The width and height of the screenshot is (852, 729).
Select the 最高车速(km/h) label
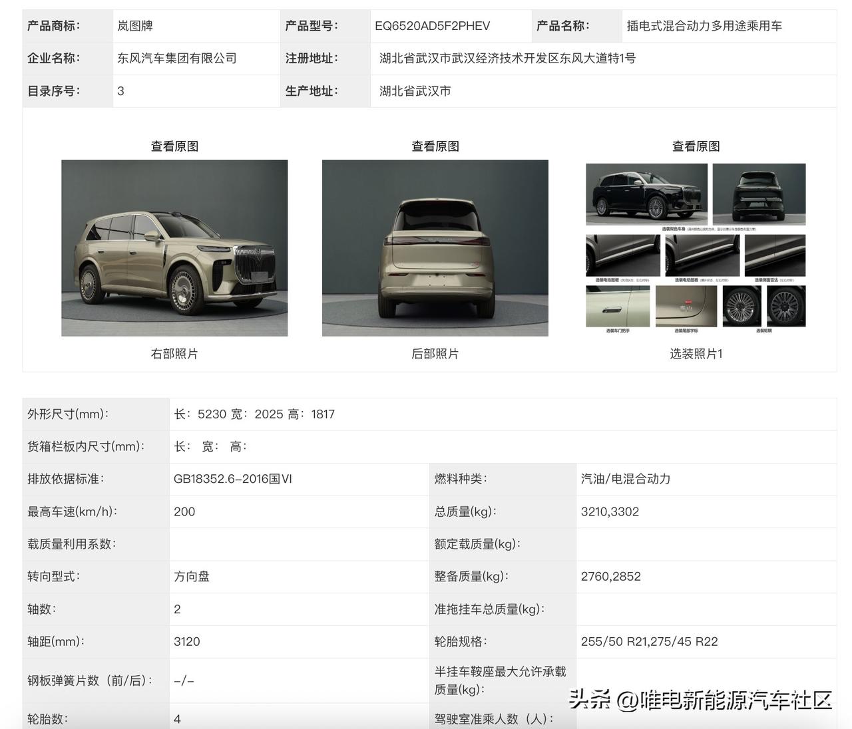(72, 511)
